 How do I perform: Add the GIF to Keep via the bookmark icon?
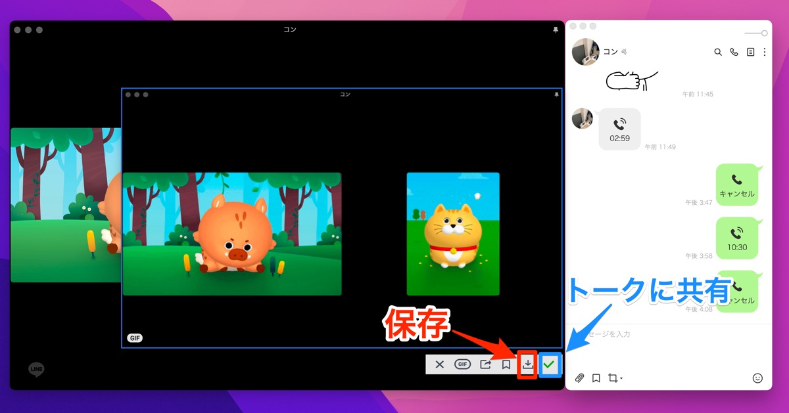coord(506,364)
